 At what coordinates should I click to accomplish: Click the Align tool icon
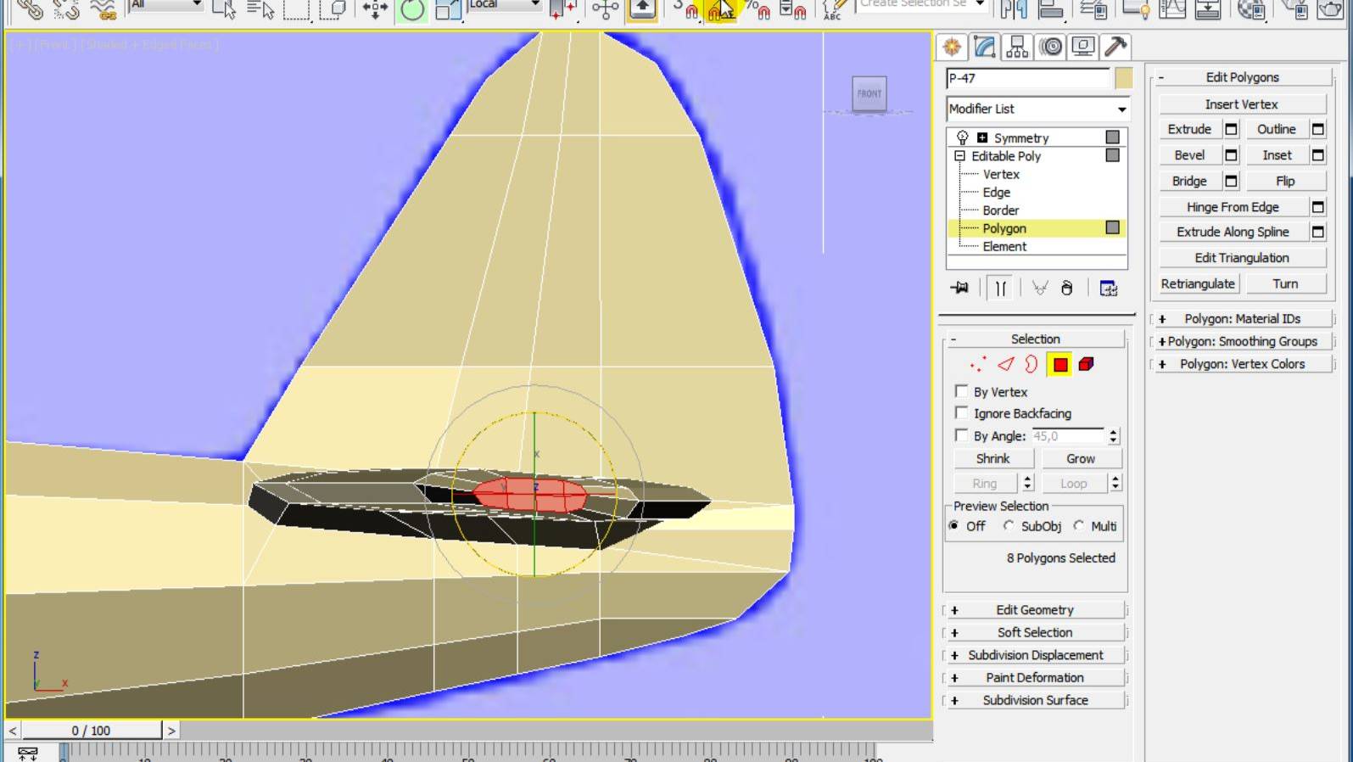[1052, 9]
